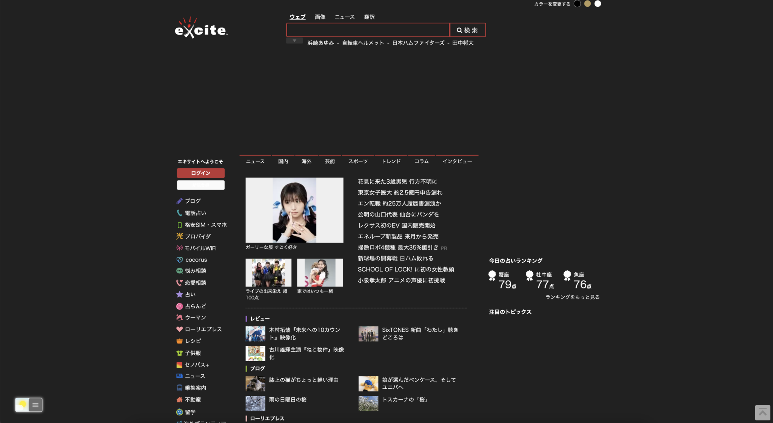This screenshot has width=773, height=423.
Task: Click the モバイルWiFi signal icon
Action: pyautogui.click(x=180, y=248)
